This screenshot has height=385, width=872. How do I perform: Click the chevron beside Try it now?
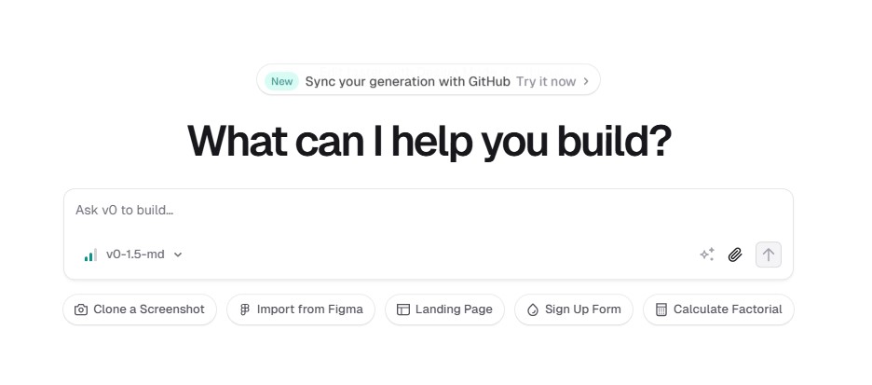(586, 82)
